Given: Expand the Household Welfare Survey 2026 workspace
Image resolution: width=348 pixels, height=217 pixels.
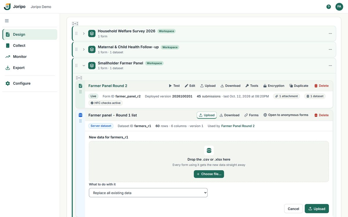Looking at the screenshot, I should tap(84, 34).
